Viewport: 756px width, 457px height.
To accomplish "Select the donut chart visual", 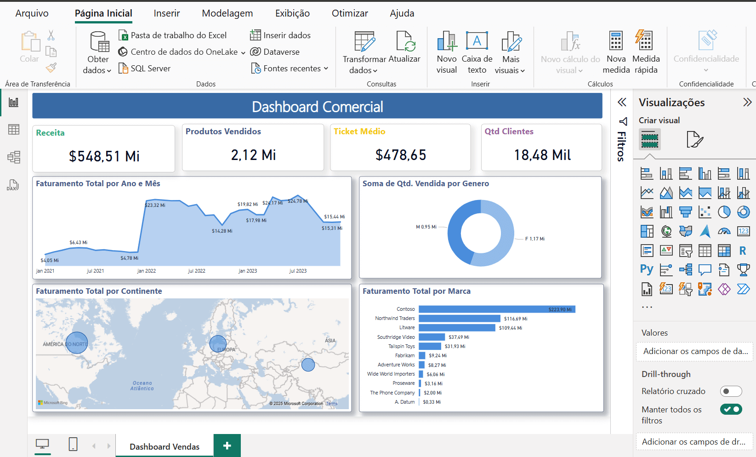I will point(744,212).
